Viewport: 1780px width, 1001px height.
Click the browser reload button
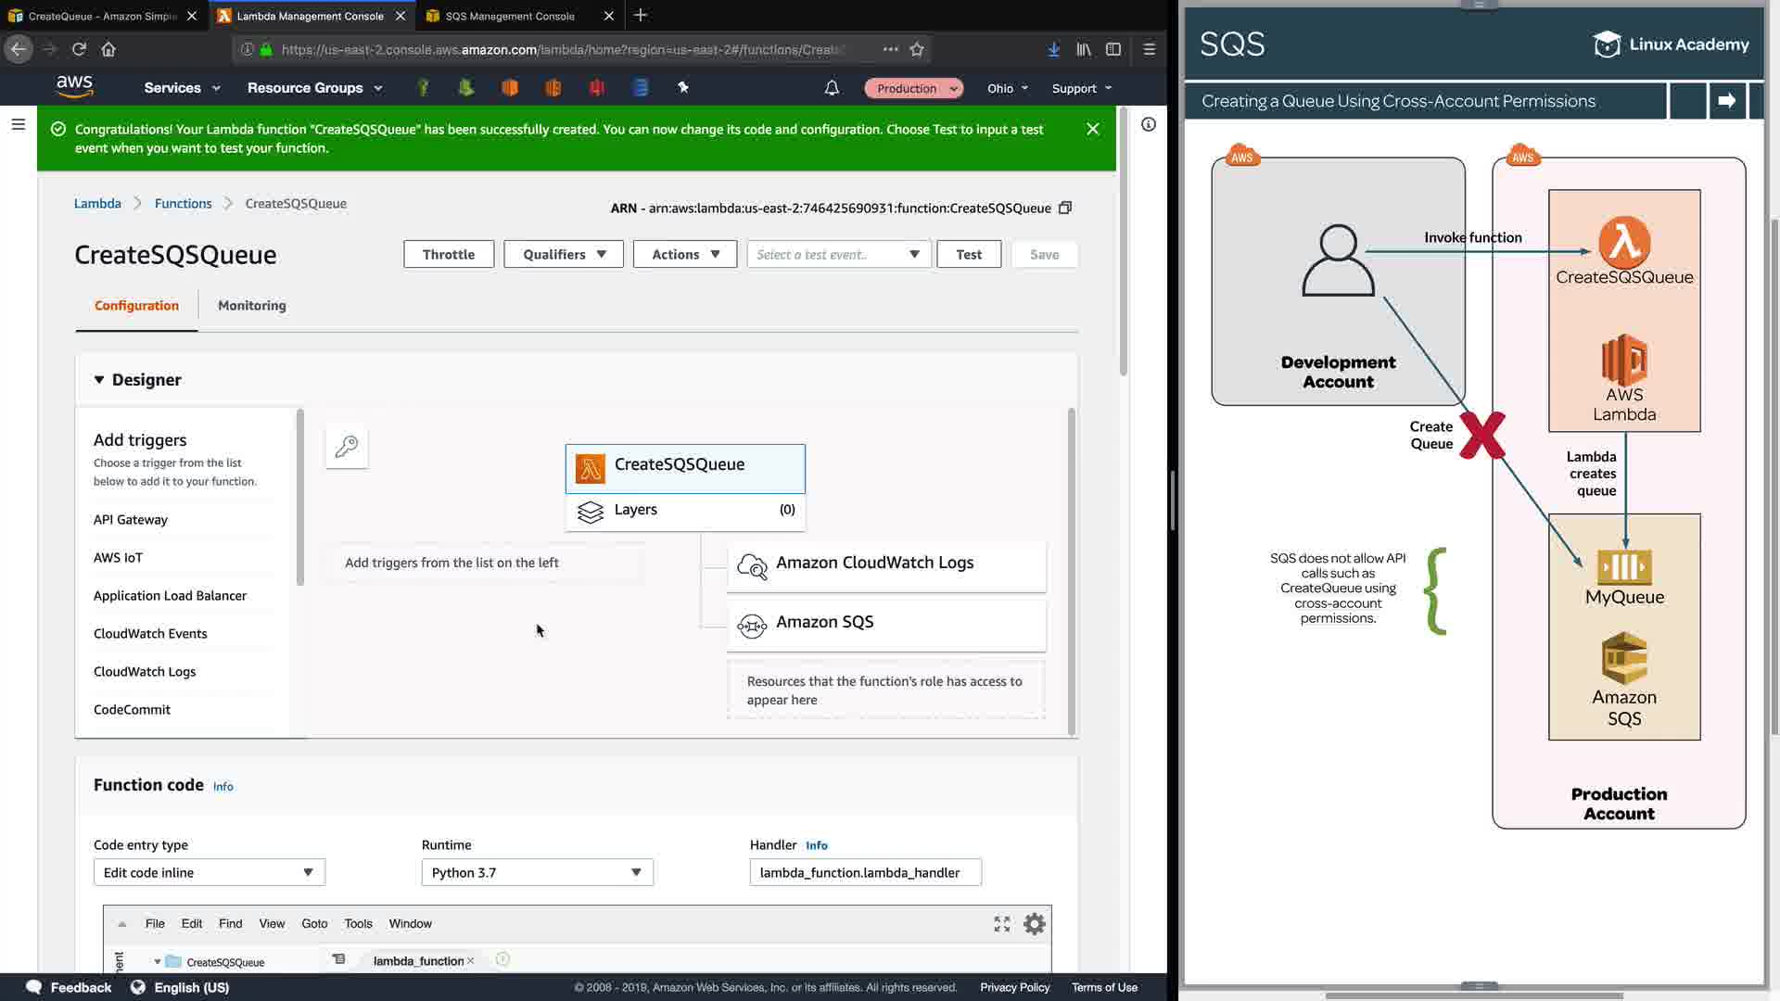click(x=79, y=49)
